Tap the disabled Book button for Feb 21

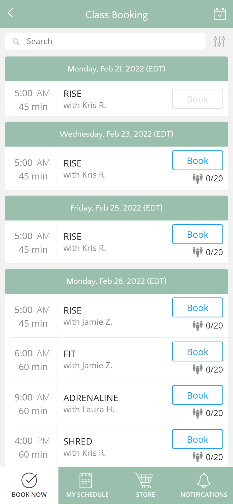pos(197,99)
